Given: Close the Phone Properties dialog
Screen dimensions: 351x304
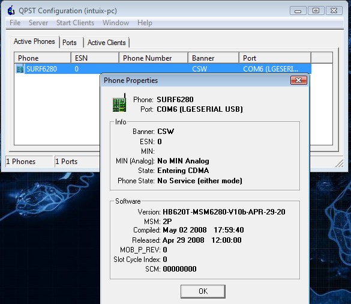Looking at the screenshot, I should (x=299, y=81).
